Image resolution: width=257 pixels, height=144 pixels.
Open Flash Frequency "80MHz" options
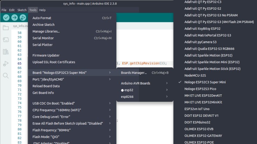pyautogui.click(x=72, y=130)
